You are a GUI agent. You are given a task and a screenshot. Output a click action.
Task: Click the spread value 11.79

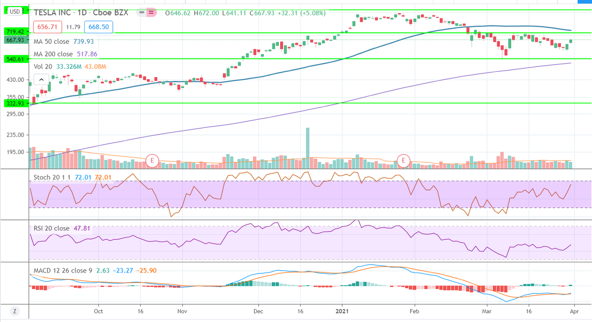(x=73, y=27)
